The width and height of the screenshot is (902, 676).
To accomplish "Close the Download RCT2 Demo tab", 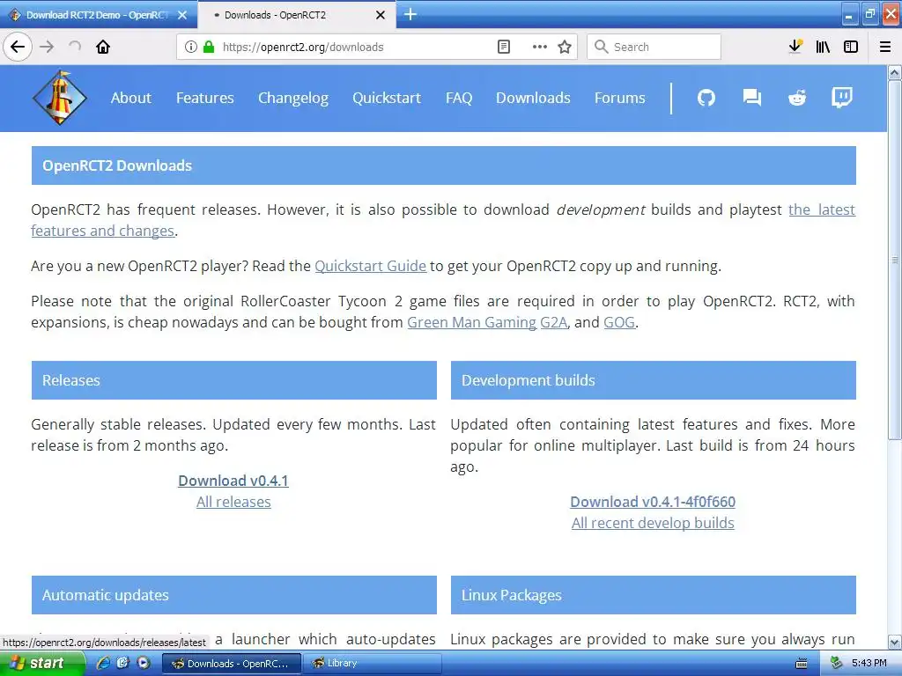I will click(x=182, y=15).
